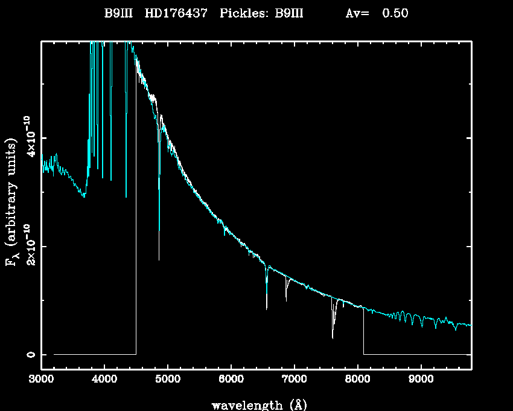
Task: Click the 8000 x-axis tick label
Action: [x=357, y=380]
